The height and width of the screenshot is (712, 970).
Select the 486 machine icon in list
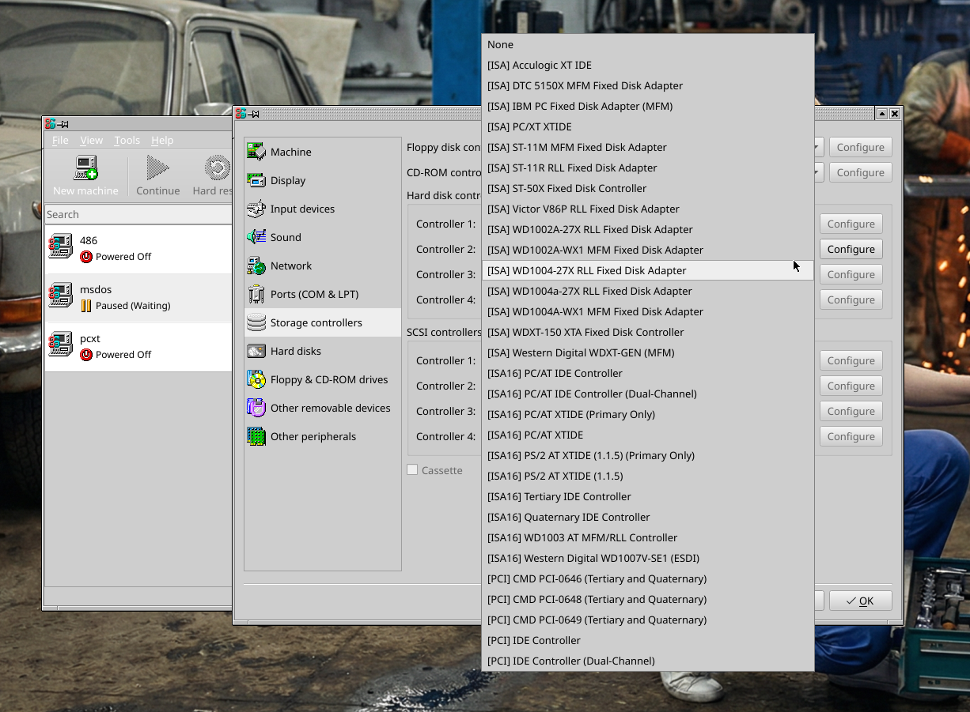[60, 247]
